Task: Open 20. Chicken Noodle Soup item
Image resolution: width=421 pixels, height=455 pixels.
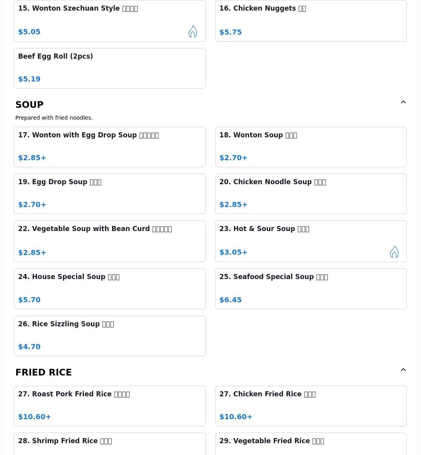Action: (x=310, y=194)
